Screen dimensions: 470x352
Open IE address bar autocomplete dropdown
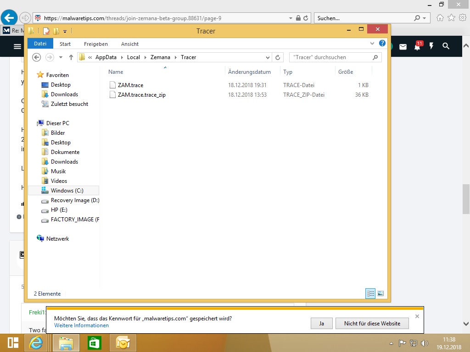tap(291, 18)
